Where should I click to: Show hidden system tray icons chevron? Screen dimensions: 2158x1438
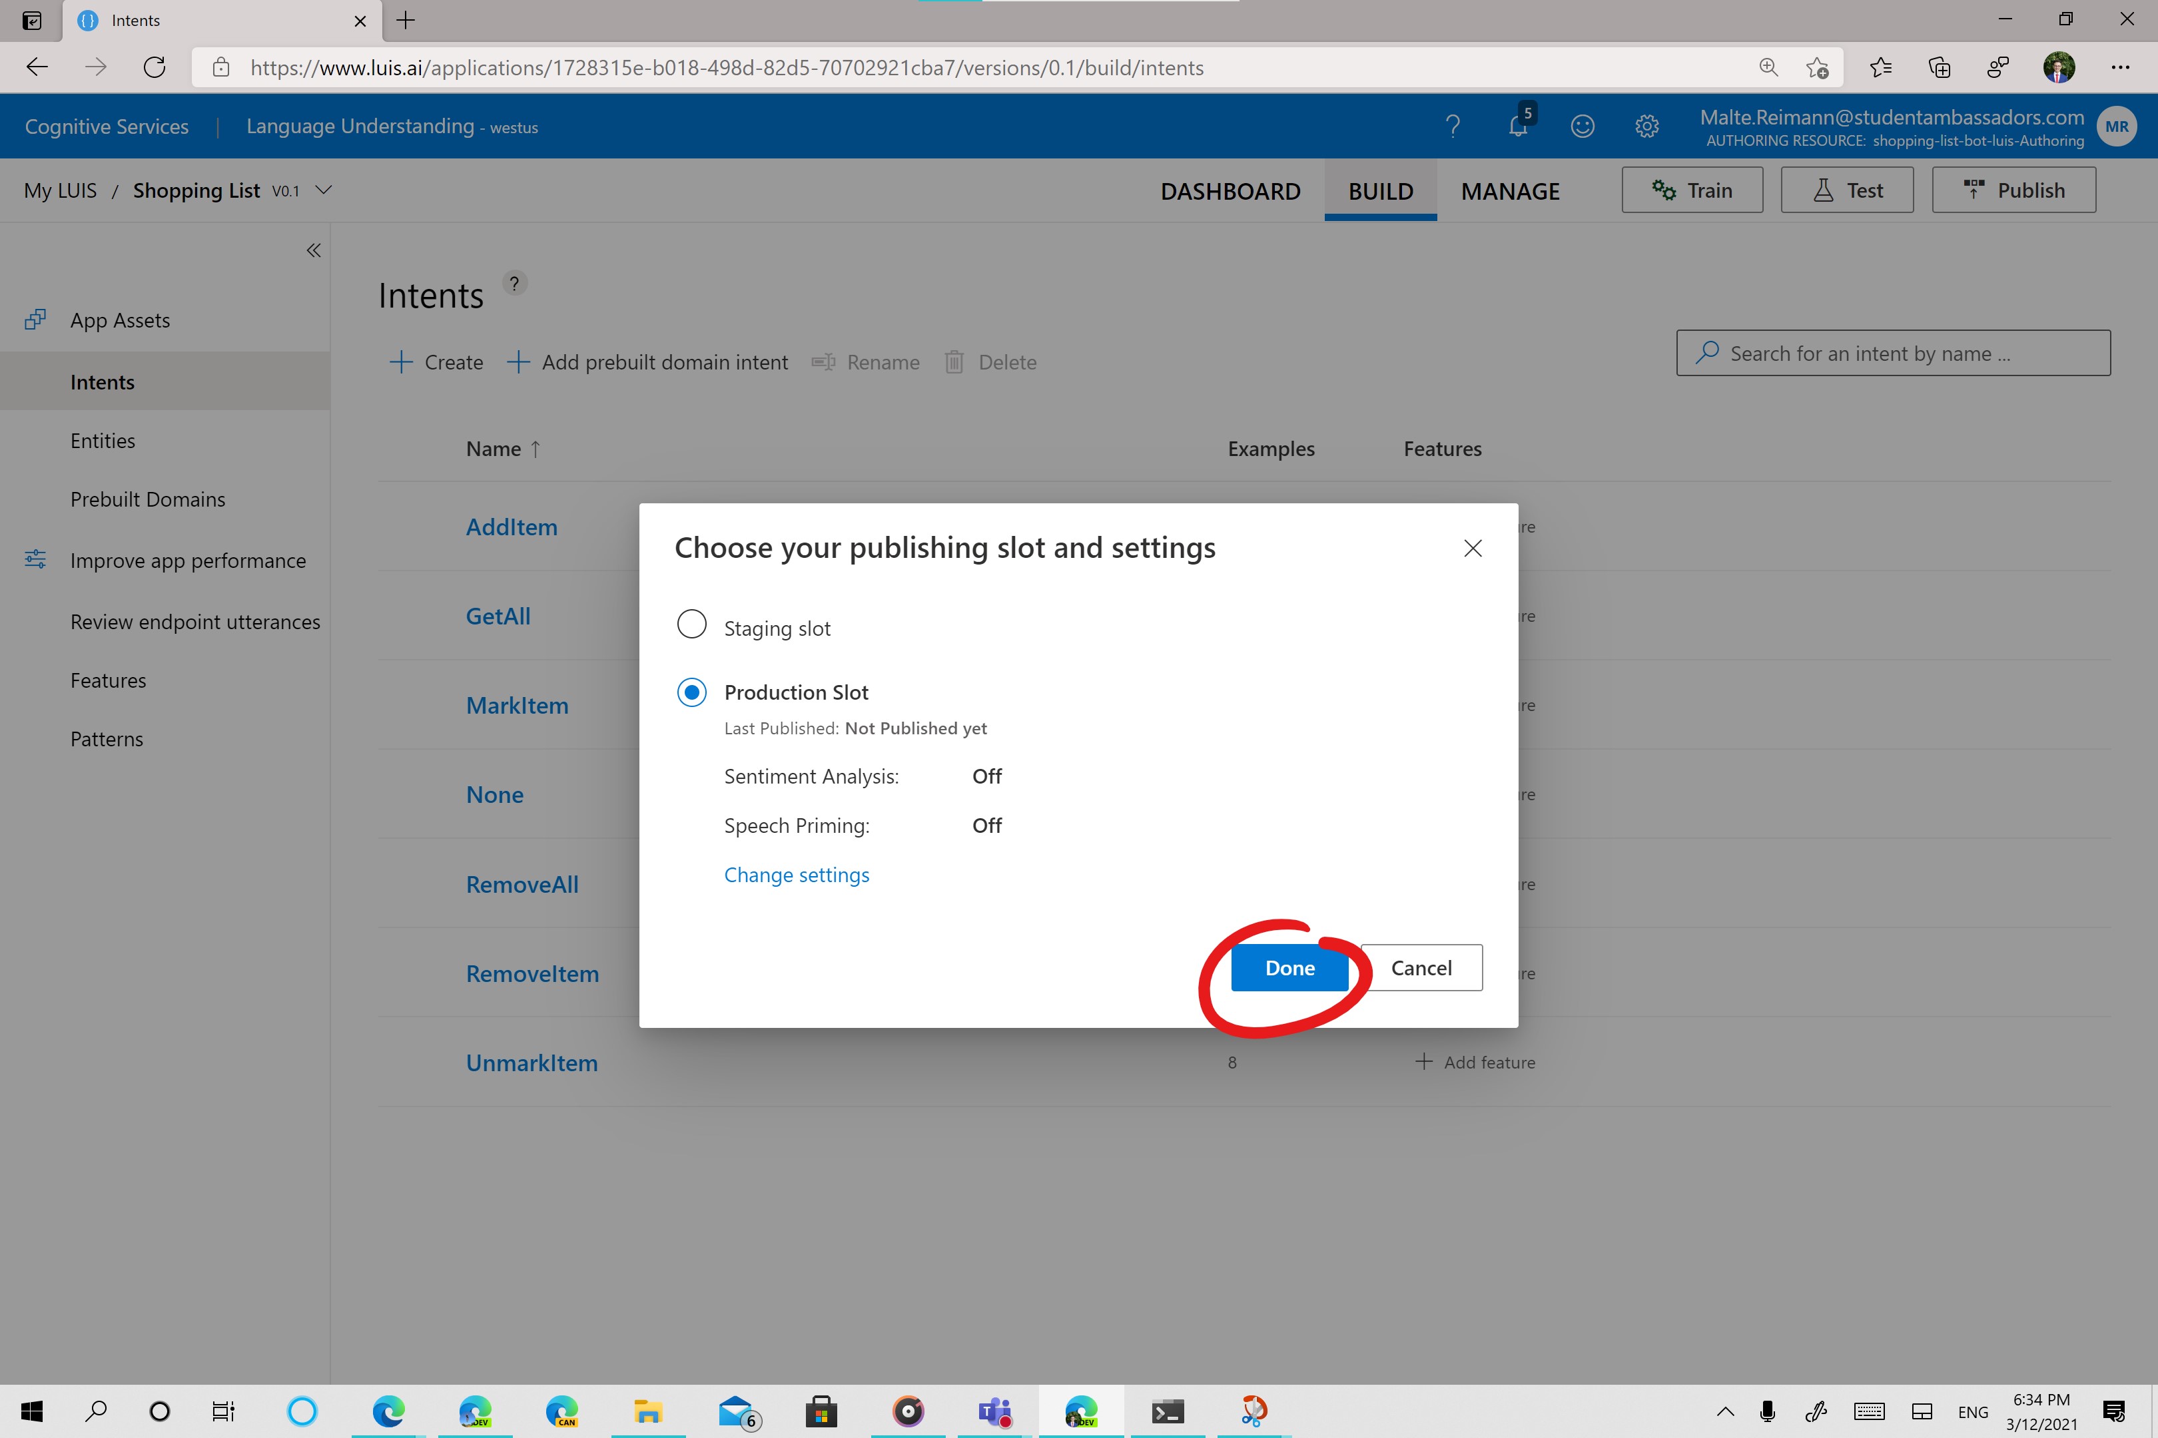1725,1411
